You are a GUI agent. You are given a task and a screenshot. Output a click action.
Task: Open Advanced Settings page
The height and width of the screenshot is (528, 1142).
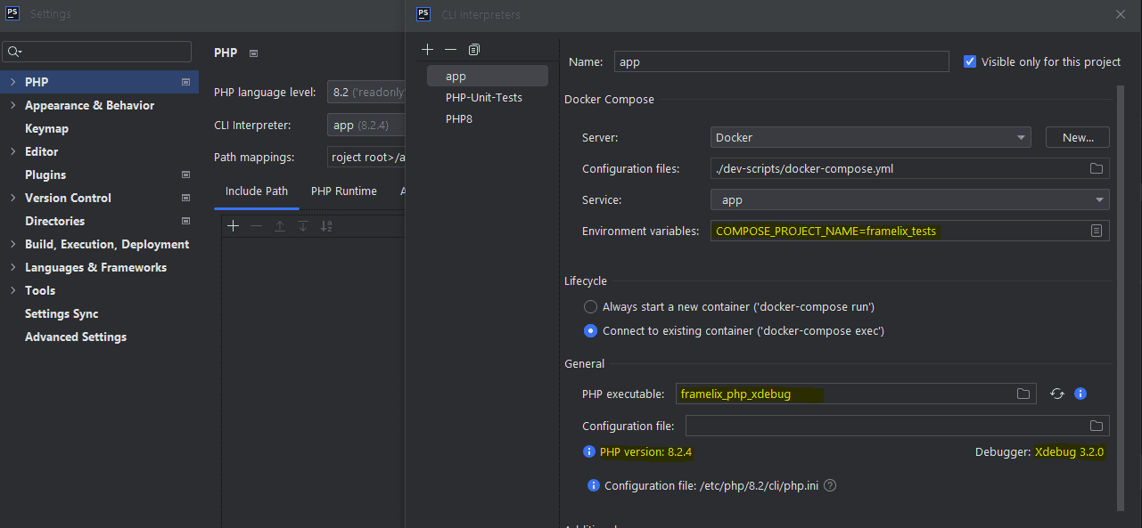(76, 337)
